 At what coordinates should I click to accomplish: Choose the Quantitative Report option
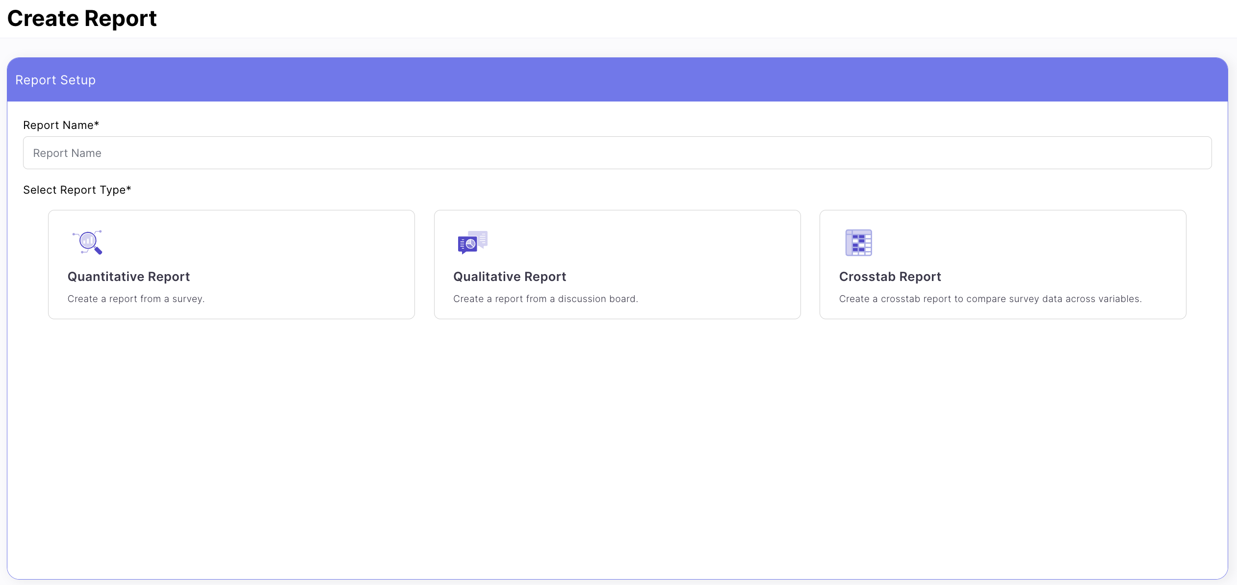(x=232, y=265)
